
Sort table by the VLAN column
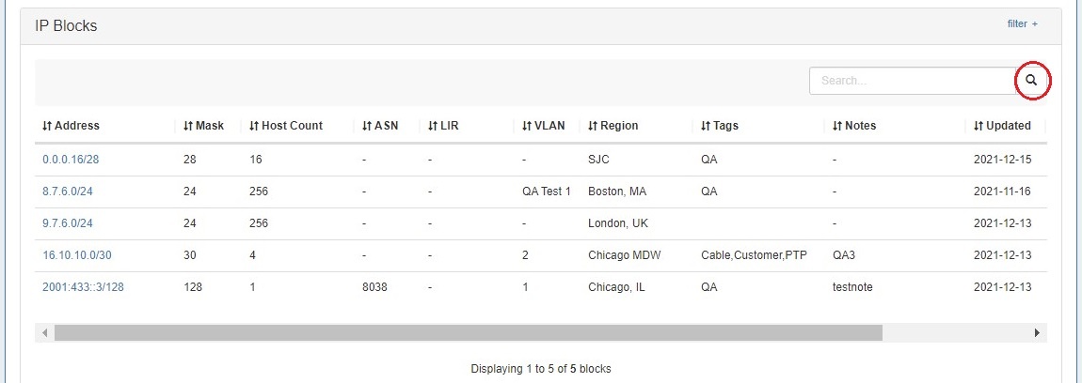pos(544,126)
